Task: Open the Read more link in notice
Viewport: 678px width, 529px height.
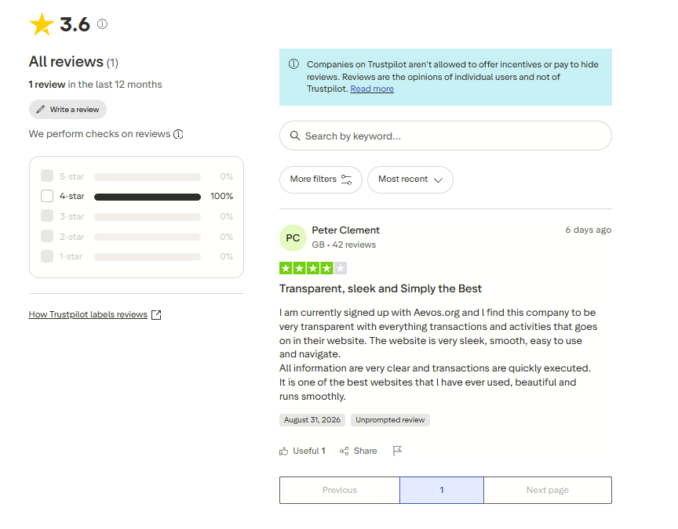Action: tap(372, 89)
